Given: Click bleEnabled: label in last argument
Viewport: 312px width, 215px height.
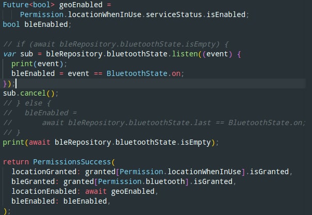Looking at the screenshot, I should pos(35,201).
